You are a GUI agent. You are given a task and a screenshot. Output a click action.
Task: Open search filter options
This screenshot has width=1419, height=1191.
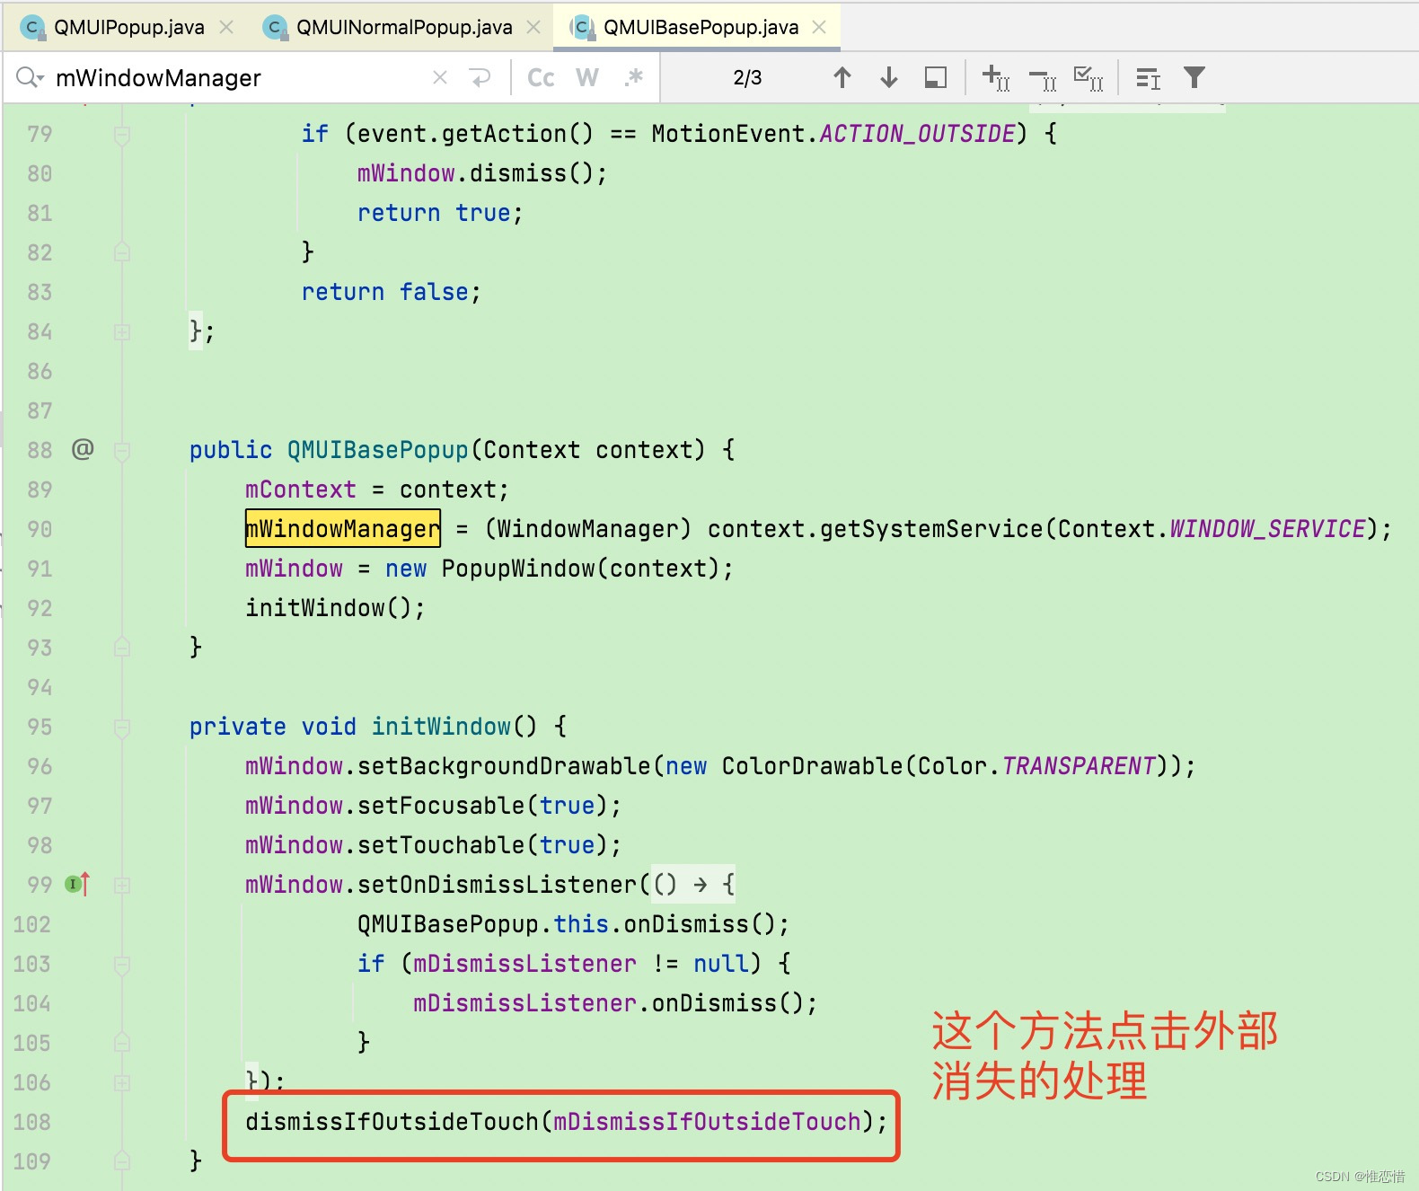(1194, 78)
